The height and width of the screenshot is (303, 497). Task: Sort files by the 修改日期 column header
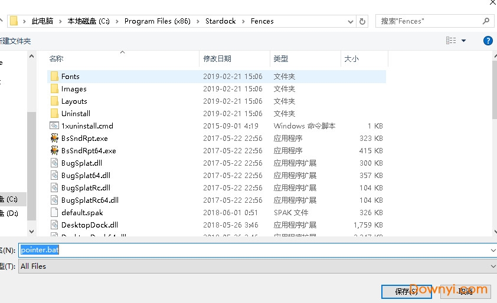click(217, 59)
